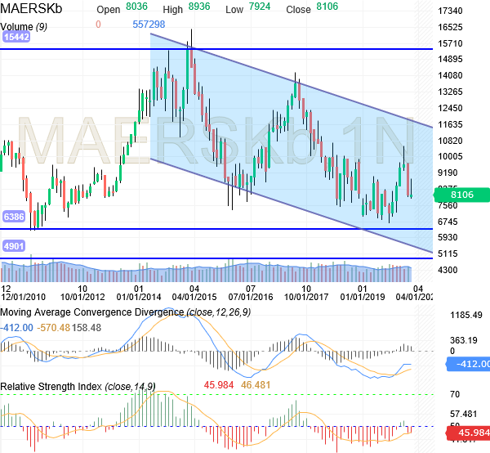Click the 70 RSI axis label
Screen dimensions: 490x453
tap(455, 394)
